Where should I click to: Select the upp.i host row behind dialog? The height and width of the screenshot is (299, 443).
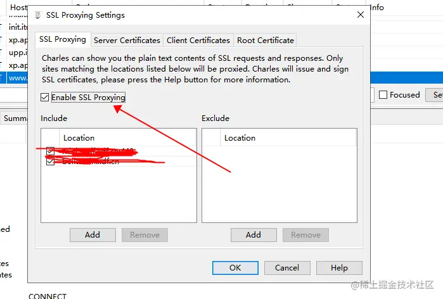18,53
